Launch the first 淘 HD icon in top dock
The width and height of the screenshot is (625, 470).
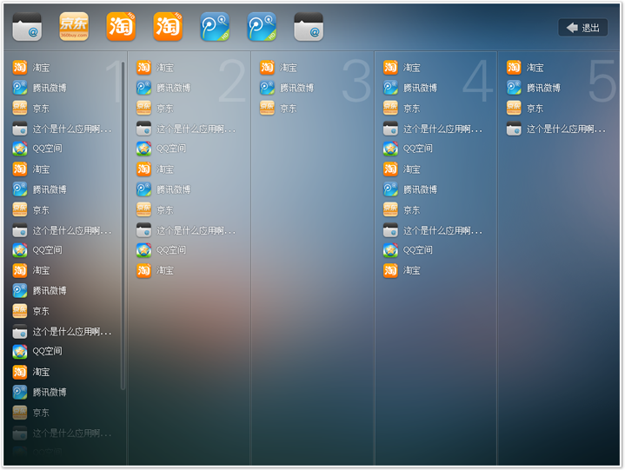coord(121,26)
